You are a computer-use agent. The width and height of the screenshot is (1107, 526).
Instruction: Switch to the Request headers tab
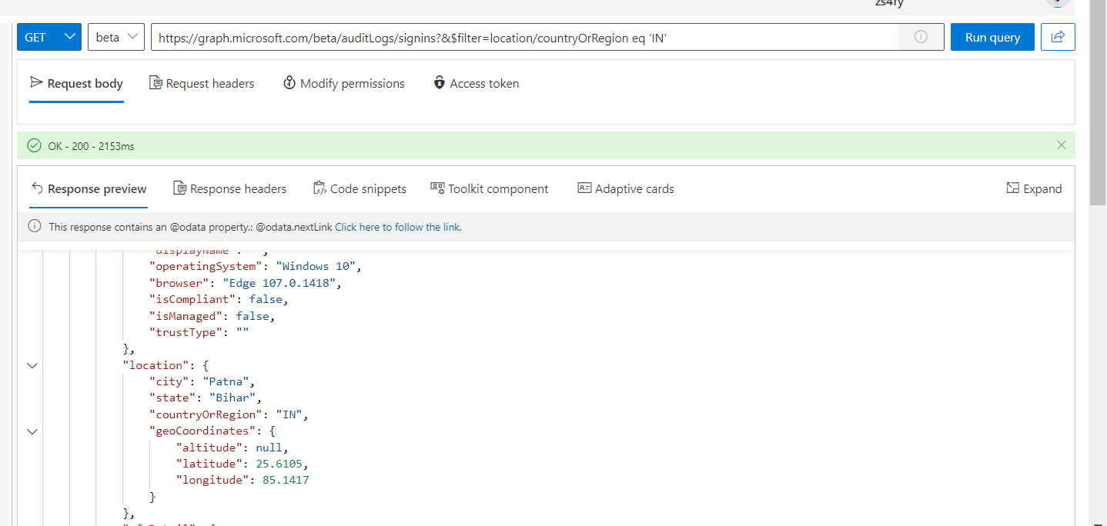pyautogui.click(x=202, y=83)
